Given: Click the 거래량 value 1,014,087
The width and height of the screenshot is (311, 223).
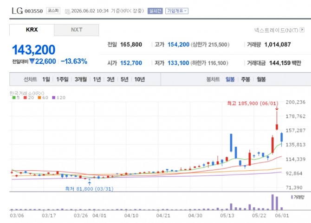Looking at the screenshot, I should tap(278, 44).
